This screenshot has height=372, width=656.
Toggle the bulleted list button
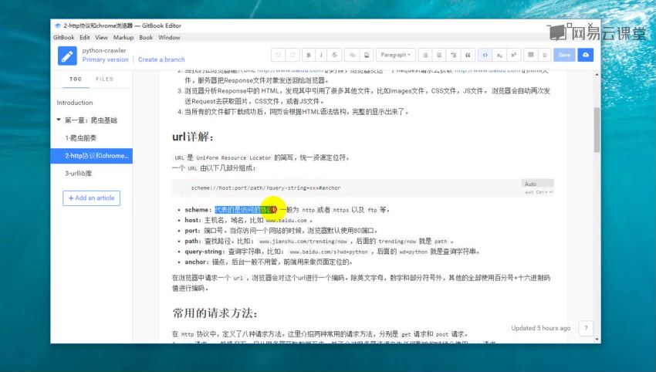(x=424, y=55)
